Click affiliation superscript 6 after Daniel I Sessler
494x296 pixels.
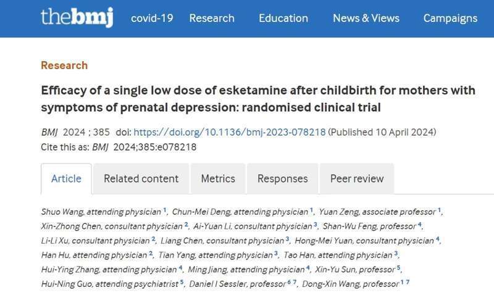click(x=289, y=282)
